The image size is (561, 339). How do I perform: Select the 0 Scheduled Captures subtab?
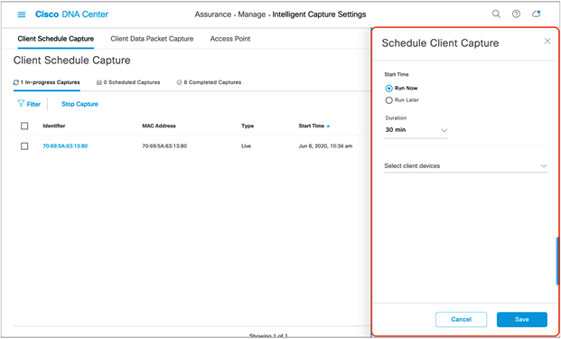(128, 82)
